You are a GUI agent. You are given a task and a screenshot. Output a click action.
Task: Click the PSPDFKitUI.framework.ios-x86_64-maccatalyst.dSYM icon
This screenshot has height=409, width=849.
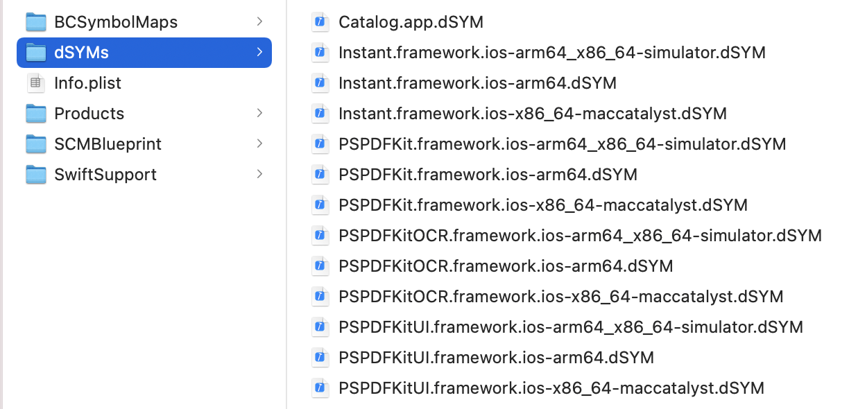point(320,388)
